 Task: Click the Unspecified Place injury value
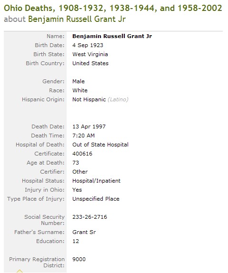[96, 199]
